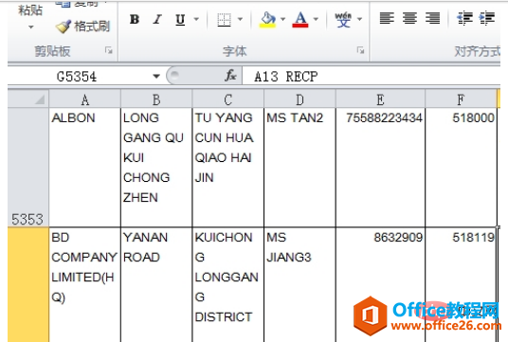Apply red font color
This screenshot has height=342, width=508.
coord(300,20)
